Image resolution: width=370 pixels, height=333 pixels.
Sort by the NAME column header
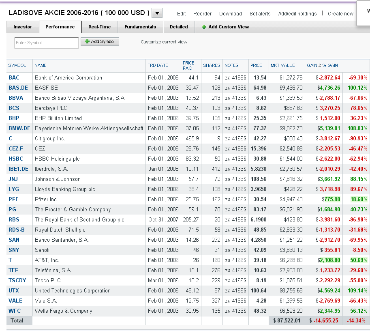pos(41,65)
